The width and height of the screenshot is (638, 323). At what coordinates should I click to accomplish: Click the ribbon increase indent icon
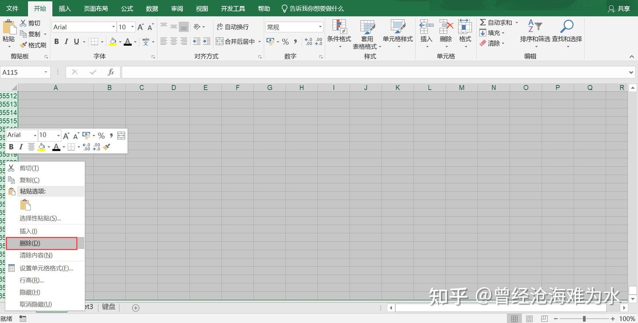[207, 42]
